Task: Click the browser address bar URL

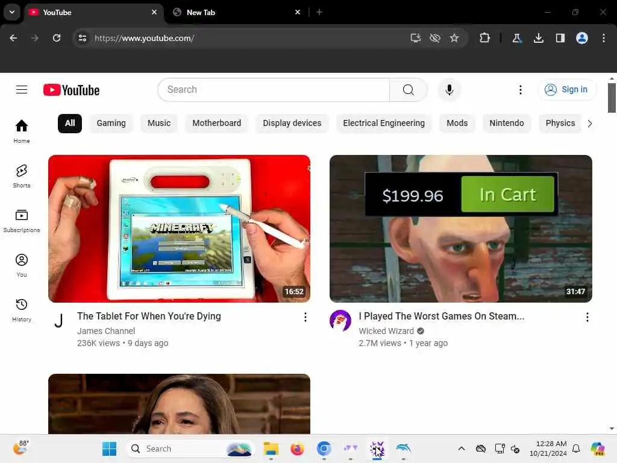Action: coord(144,38)
